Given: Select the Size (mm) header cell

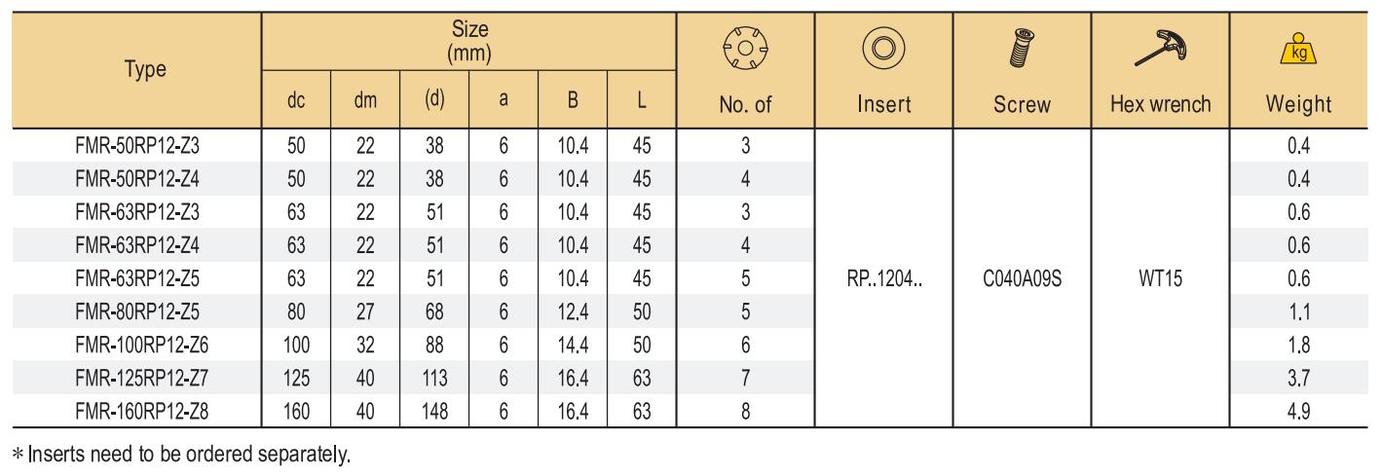Looking at the screenshot, I should tap(468, 42).
